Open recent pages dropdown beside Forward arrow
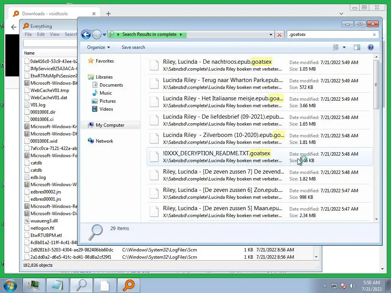The width and height of the screenshot is (391, 293). click(104, 35)
